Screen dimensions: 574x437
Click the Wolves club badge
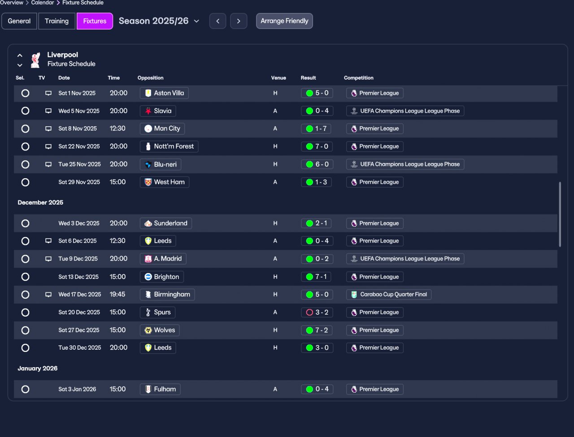pyautogui.click(x=148, y=330)
